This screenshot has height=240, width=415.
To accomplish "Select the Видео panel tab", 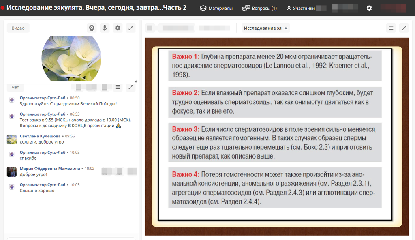I will coord(18,28).
